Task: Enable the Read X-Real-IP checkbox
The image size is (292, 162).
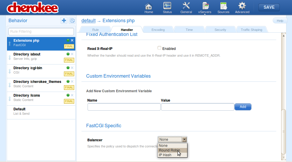Action: pyautogui.click(x=159, y=48)
